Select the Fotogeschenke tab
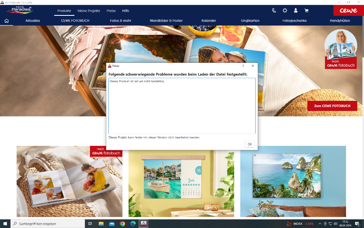 (x=294, y=21)
